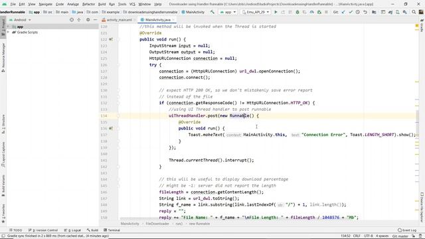
Task: Toggle the Structure side panel
Action: pyautogui.click(x=3, y=124)
